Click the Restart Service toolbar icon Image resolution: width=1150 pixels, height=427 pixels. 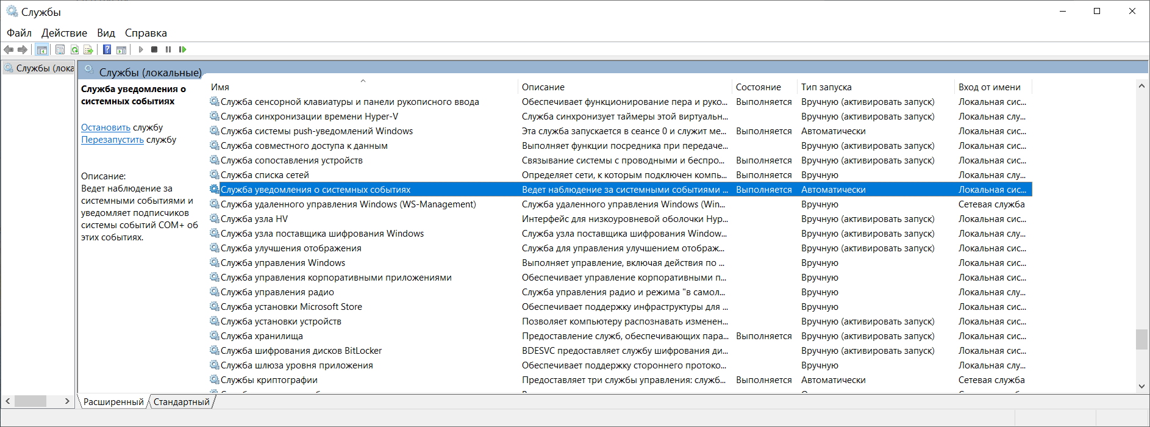click(x=182, y=49)
